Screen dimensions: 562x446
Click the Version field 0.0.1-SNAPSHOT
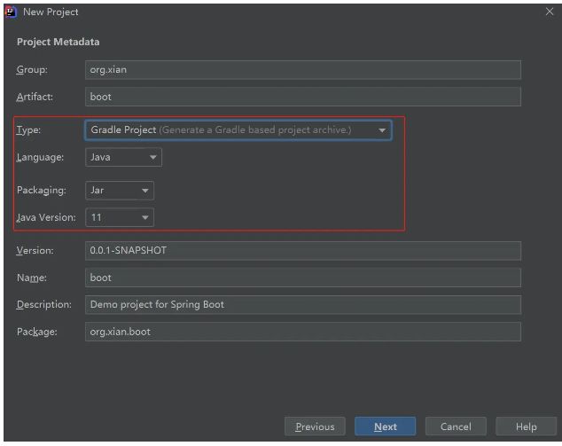pyautogui.click(x=303, y=251)
